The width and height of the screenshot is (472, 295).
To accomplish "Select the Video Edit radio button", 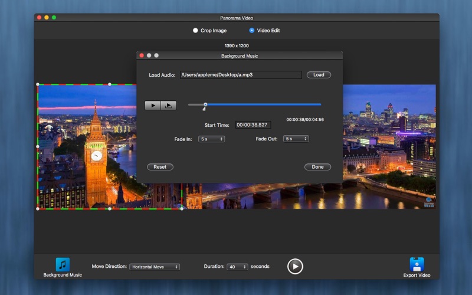I will (x=252, y=30).
